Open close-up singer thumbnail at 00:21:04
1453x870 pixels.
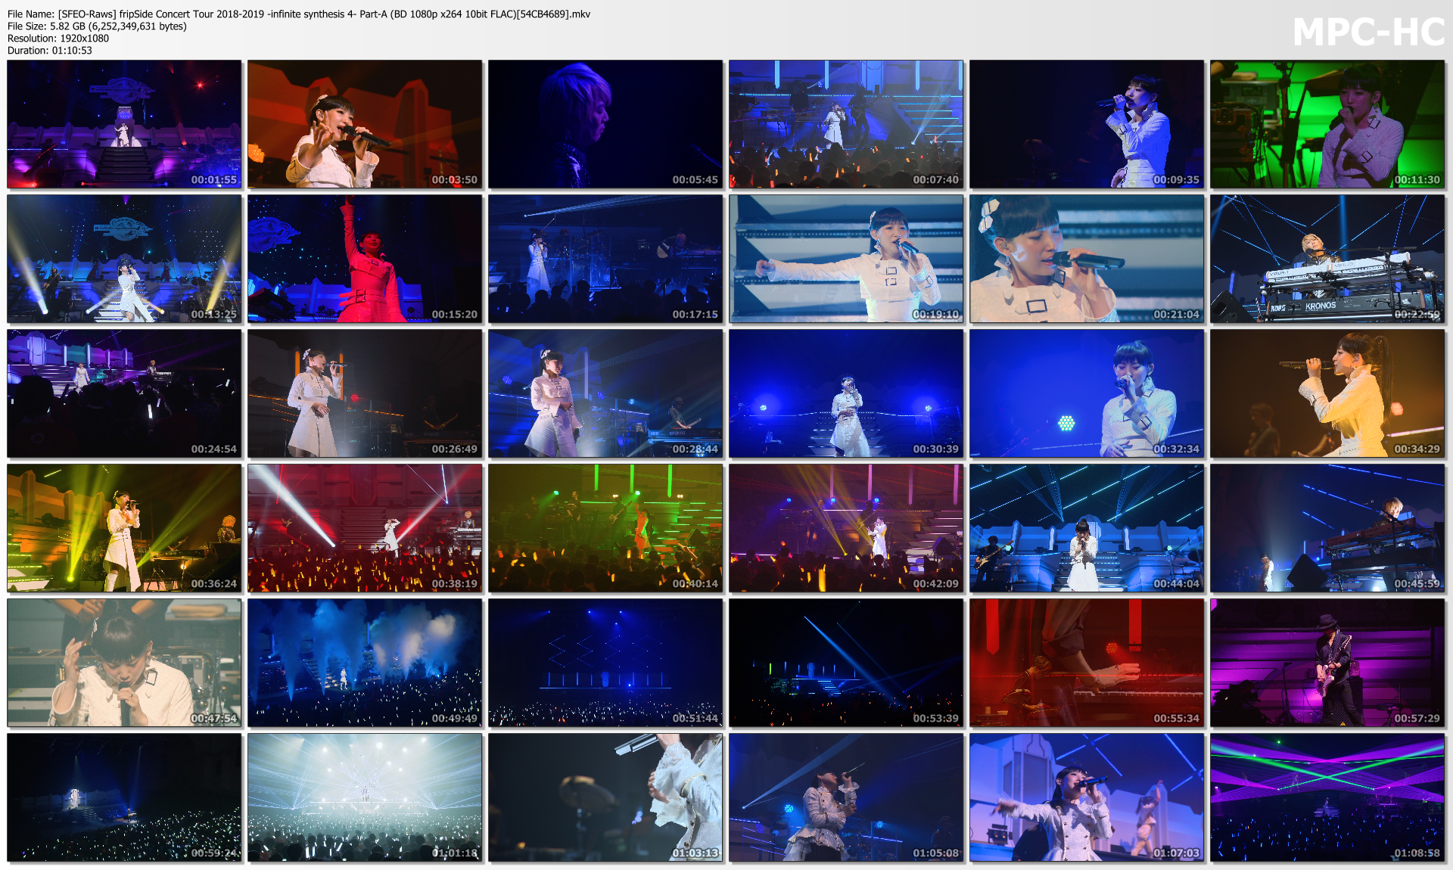click(x=1086, y=259)
